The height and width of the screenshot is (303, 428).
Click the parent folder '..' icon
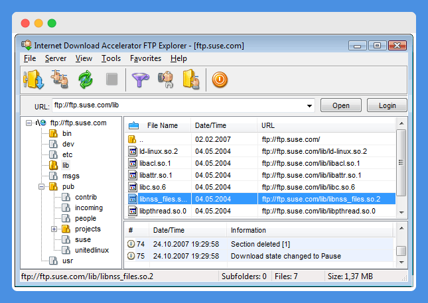(x=132, y=139)
